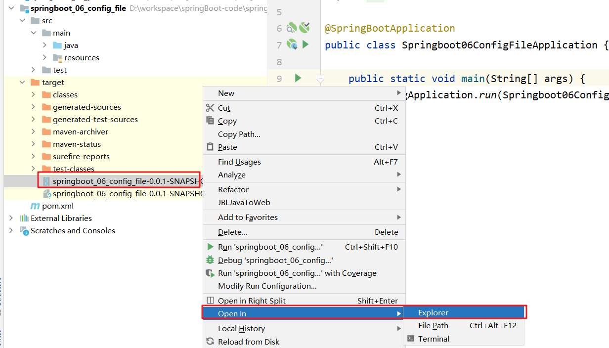This screenshot has width=609, height=348.
Task: Open the Refactor submenu
Action: pyautogui.click(x=233, y=189)
